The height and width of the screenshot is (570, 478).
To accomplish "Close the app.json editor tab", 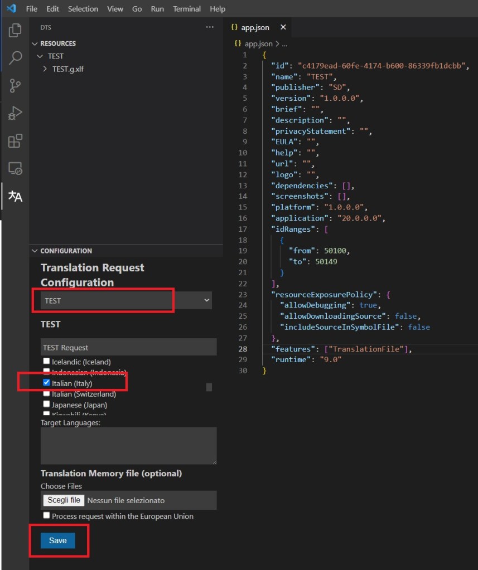I will (283, 27).
